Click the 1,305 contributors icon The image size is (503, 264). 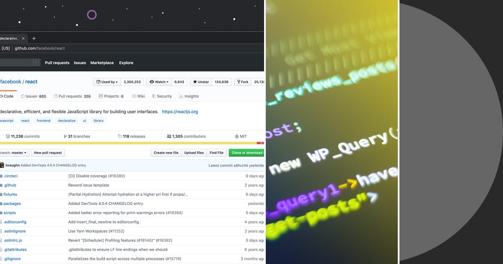point(169,136)
